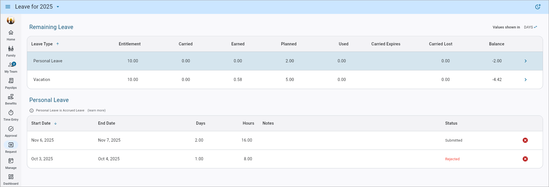The height and width of the screenshot is (187, 549).
Task: Open the Leave for 2025 year dropdown
Action: [58, 7]
